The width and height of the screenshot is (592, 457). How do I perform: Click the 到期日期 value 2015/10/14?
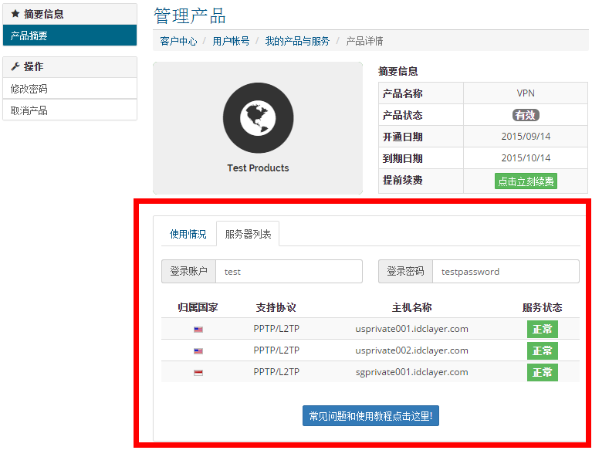[526, 158]
